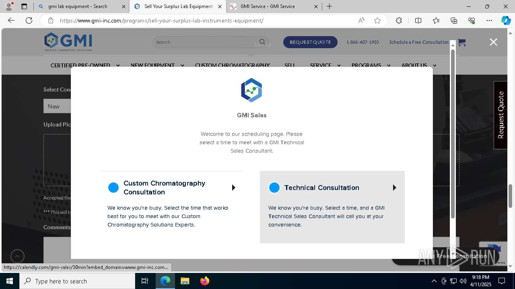Choose Technical Consultation event

click(x=332, y=207)
